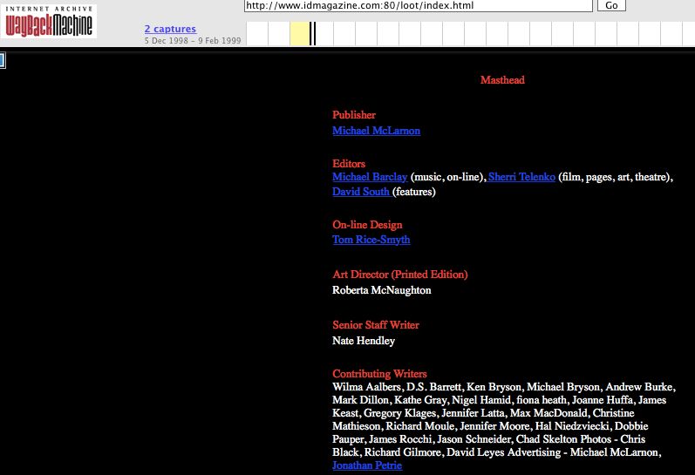Click the capture date range text
Image resolution: width=695 pixels, height=475 pixels.
[193, 41]
